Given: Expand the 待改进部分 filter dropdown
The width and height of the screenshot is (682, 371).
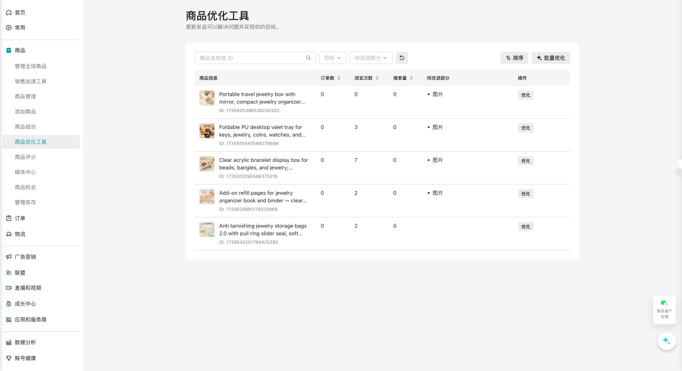Looking at the screenshot, I should pyautogui.click(x=371, y=58).
